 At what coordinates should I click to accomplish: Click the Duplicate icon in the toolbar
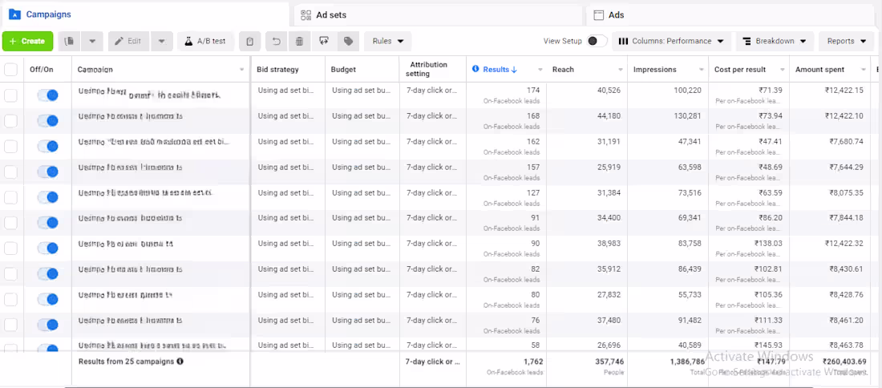[69, 41]
